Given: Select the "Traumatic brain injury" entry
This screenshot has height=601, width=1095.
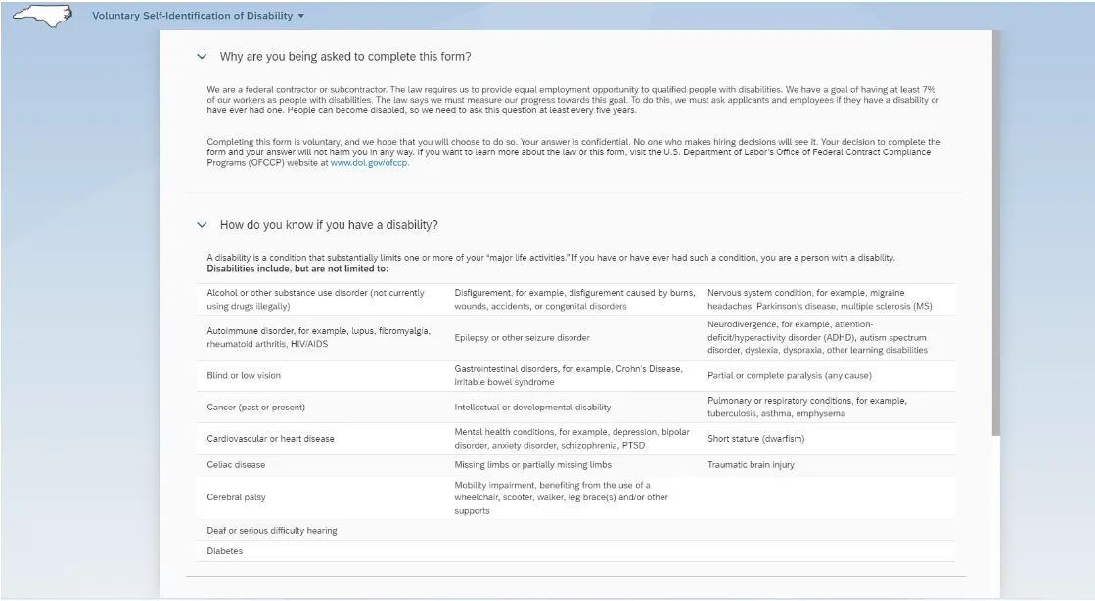Looking at the screenshot, I should pyautogui.click(x=751, y=465).
